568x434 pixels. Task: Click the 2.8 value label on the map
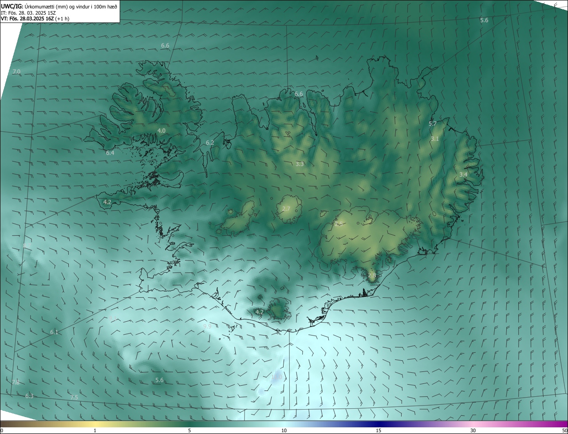(372, 275)
